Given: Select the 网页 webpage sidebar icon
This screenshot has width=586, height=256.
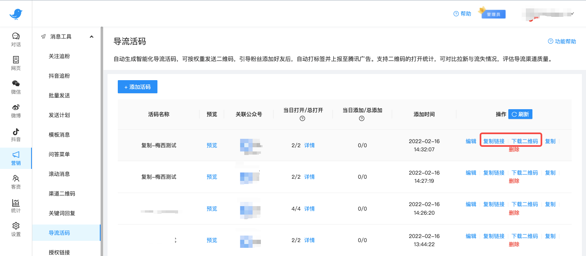Looking at the screenshot, I should 16,63.
